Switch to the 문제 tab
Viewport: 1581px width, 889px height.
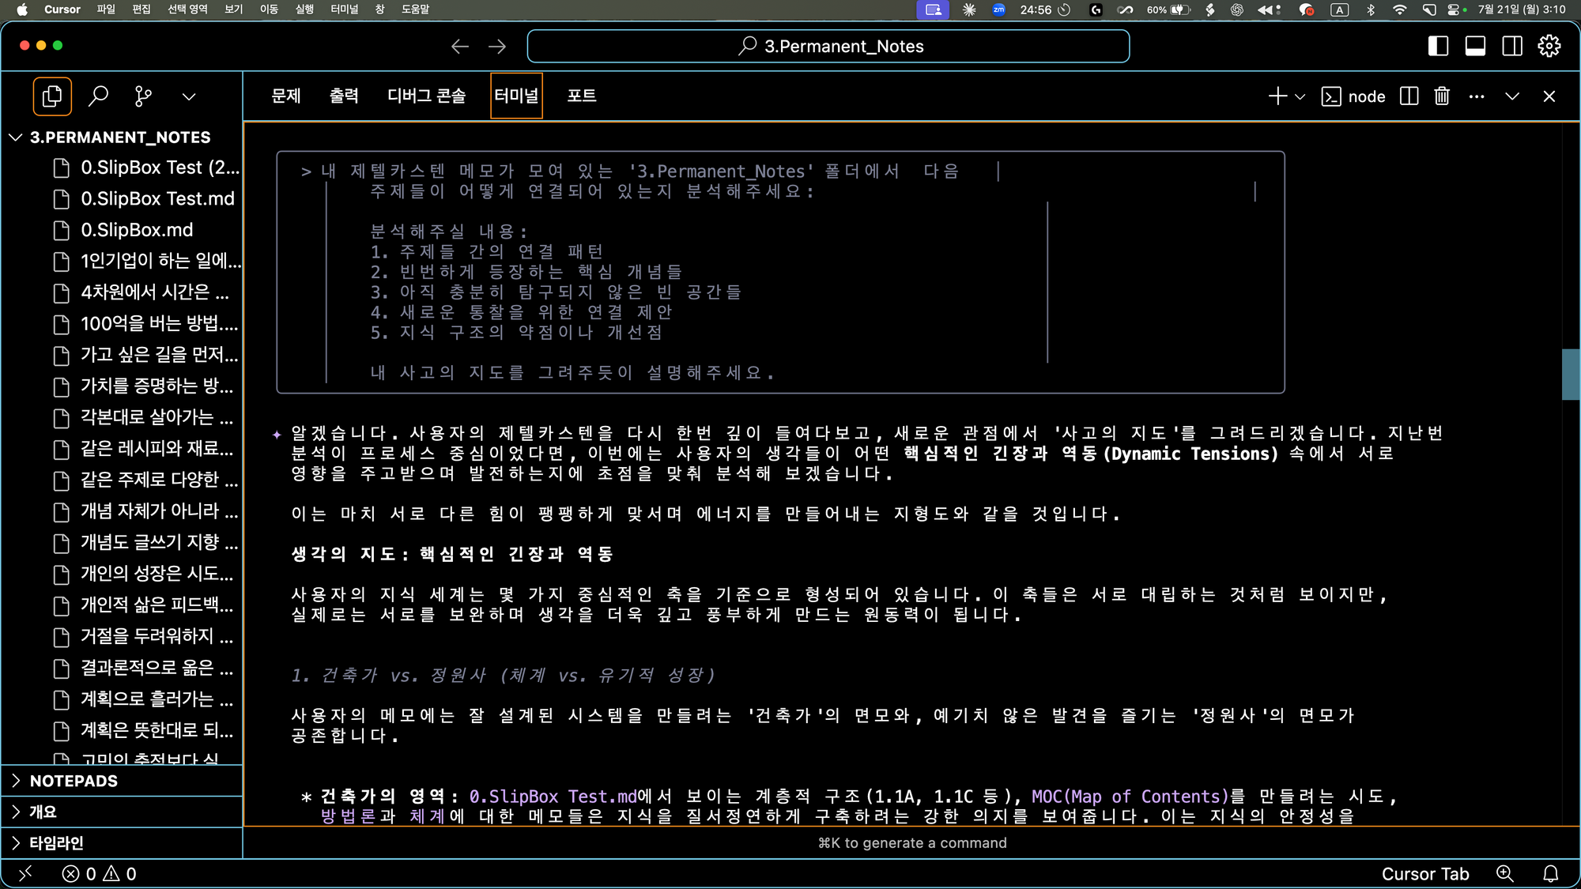pos(286,96)
